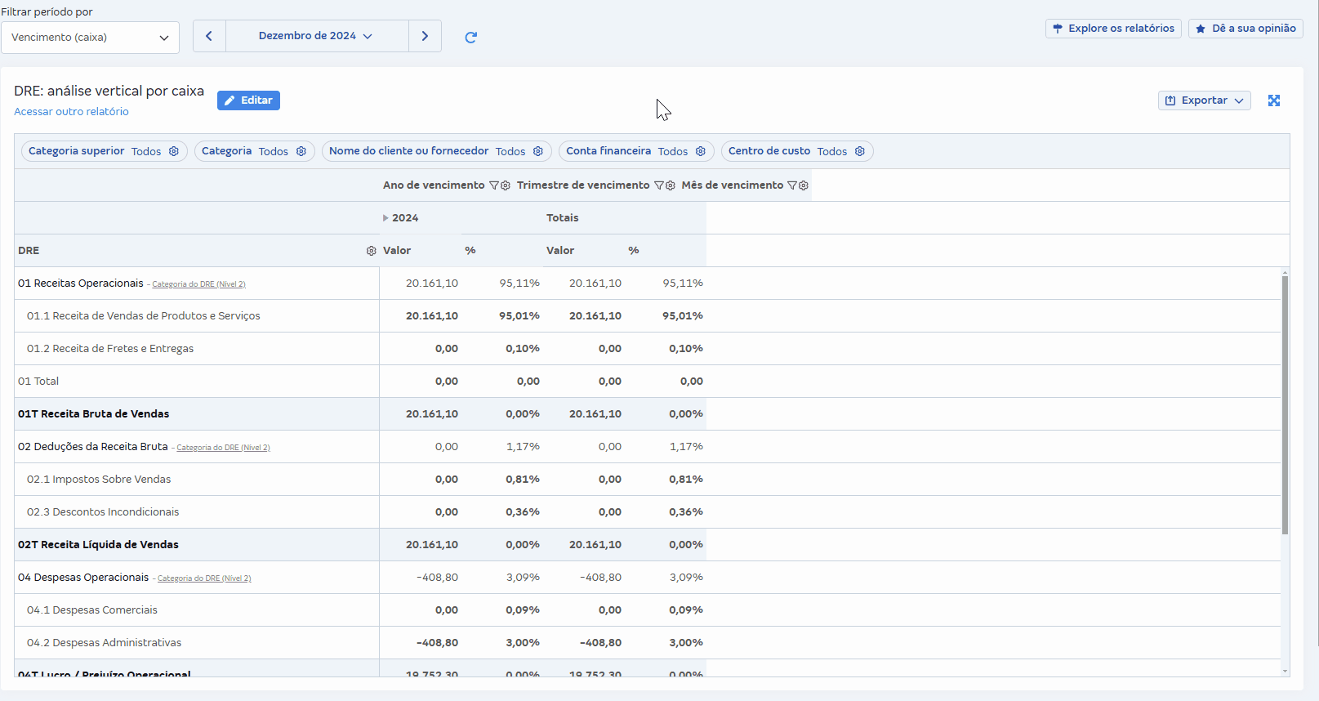Image resolution: width=1319 pixels, height=701 pixels.
Task: Click the refresh report icon
Action: click(470, 37)
